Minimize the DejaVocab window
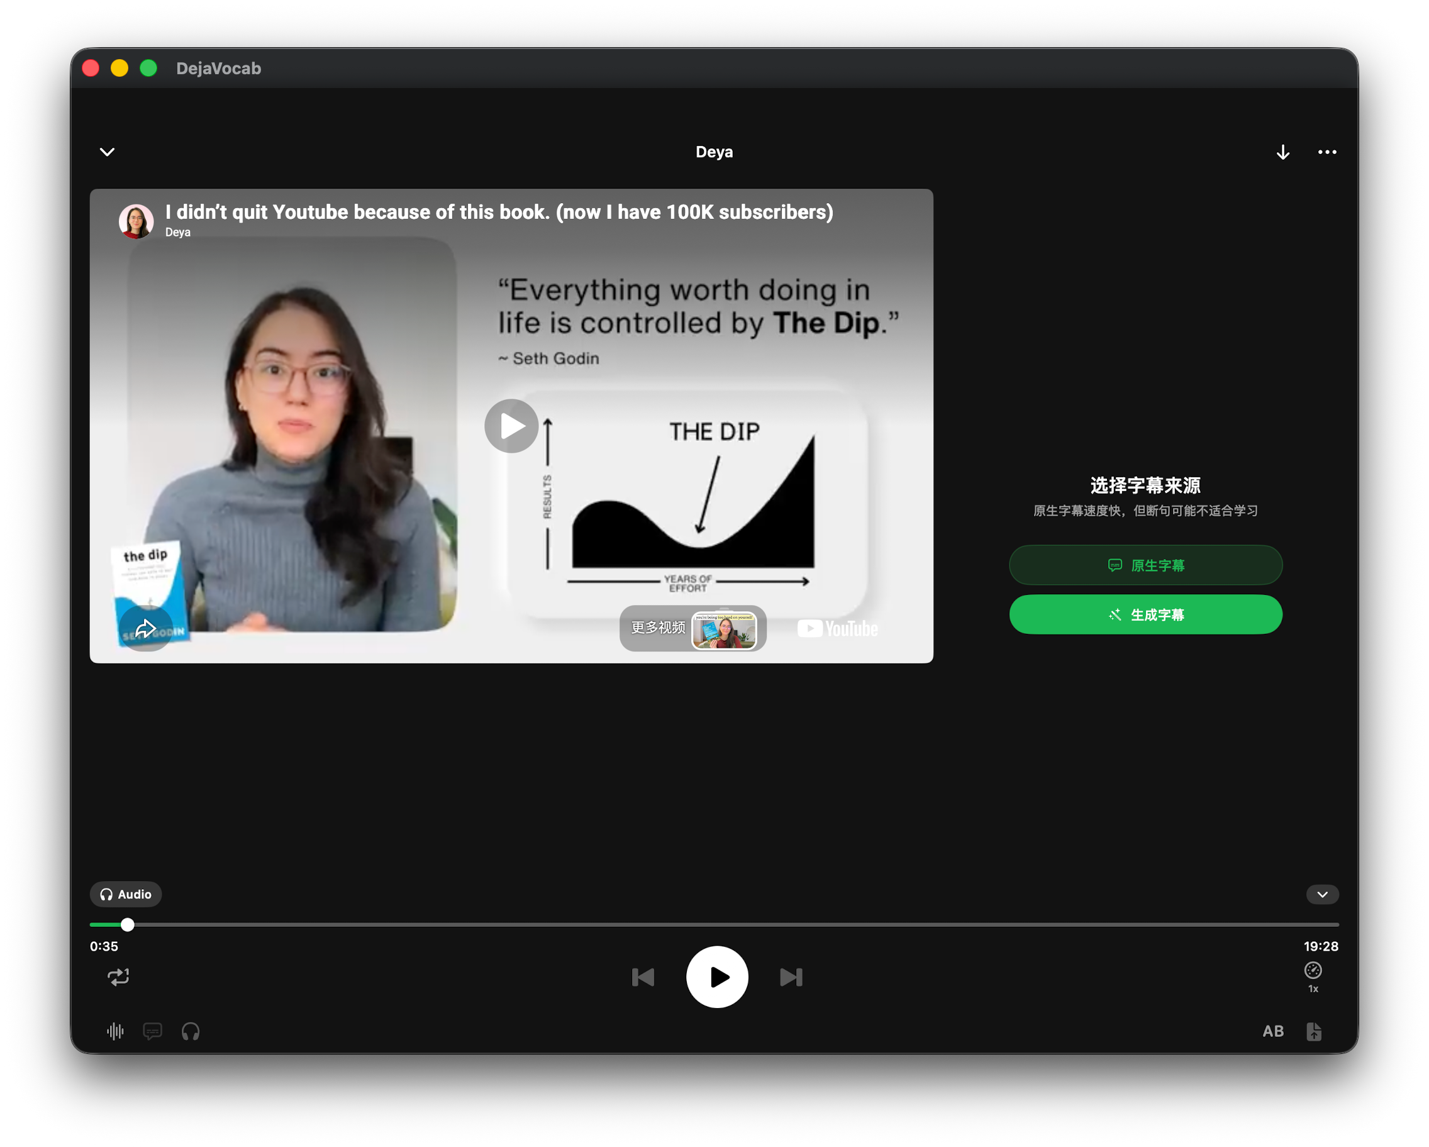Screen dimensions: 1429x1147 [120, 69]
